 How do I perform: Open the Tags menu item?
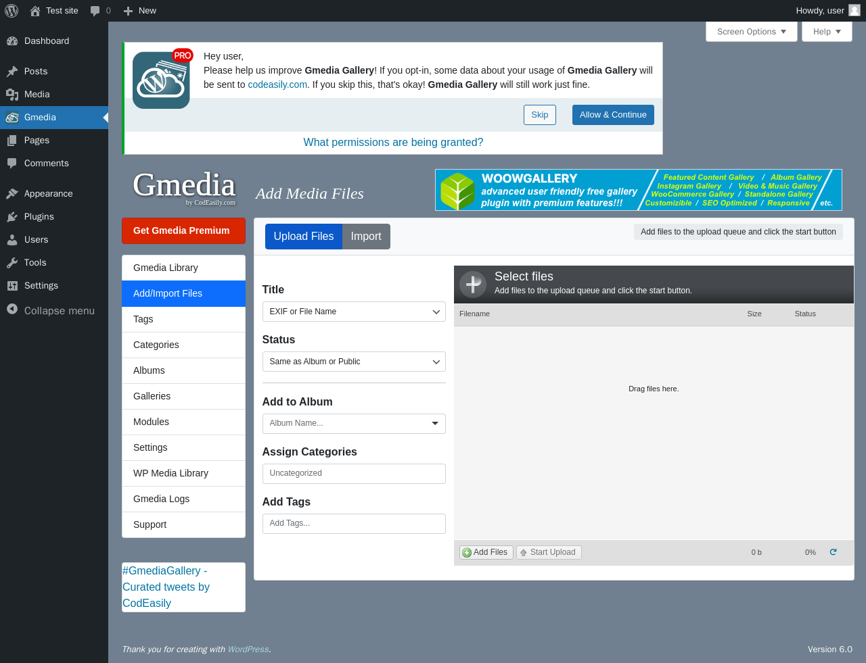pyautogui.click(x=183, y=319)
